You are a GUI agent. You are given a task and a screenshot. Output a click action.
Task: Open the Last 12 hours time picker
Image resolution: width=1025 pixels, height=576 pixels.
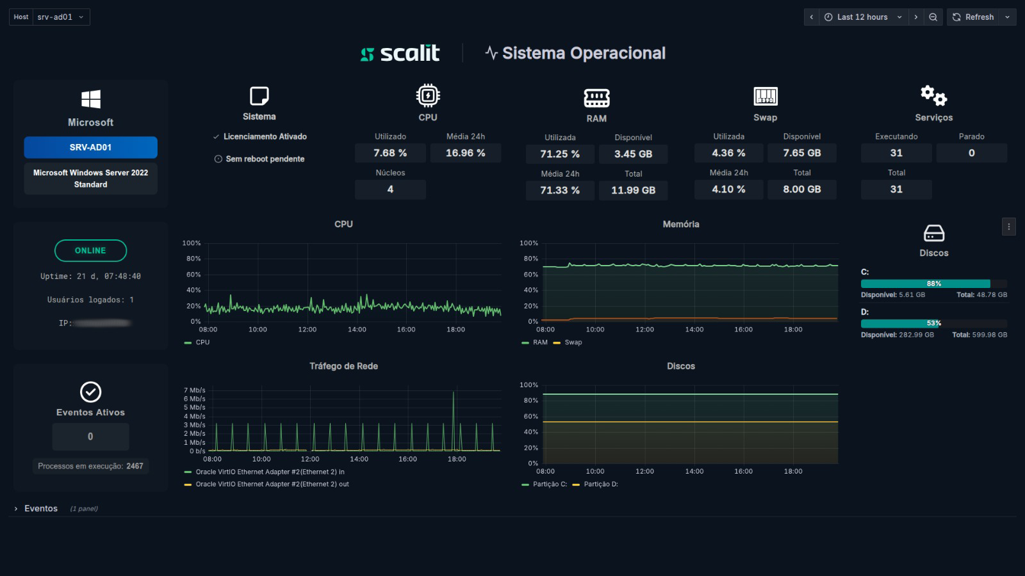point(862,17)
